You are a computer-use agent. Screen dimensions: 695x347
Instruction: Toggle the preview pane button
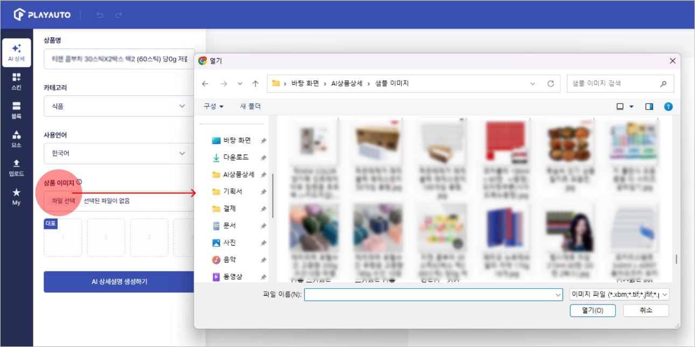click(x=649, y=107)
